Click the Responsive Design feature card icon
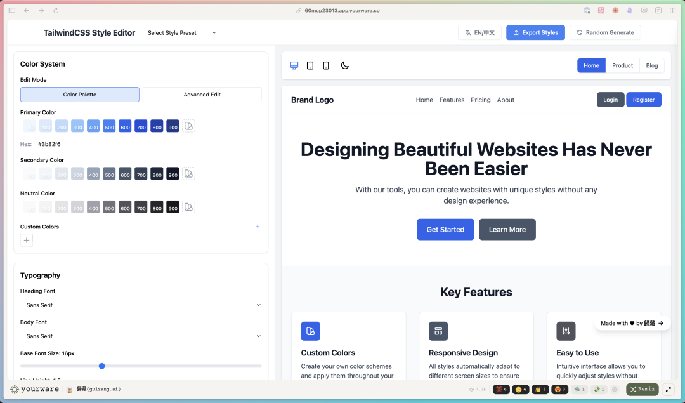Viewport: 685px width, 403px height. tap(438, 331)
